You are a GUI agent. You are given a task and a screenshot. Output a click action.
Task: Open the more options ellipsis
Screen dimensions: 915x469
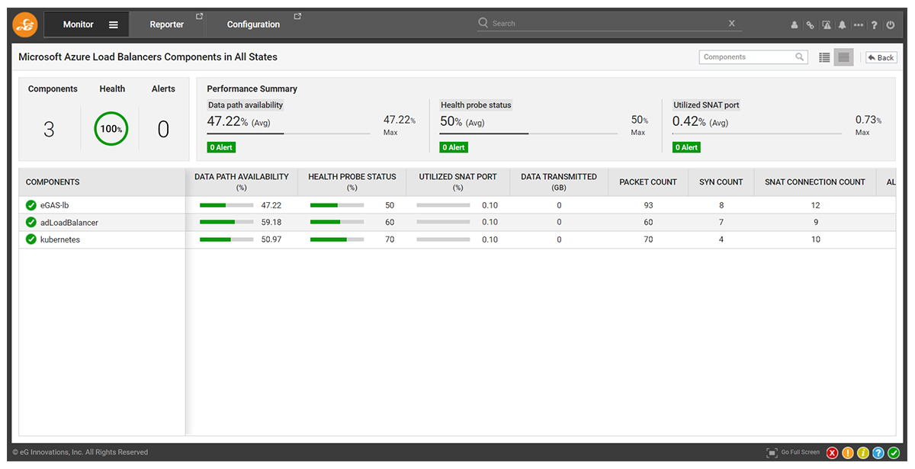pos(859,25)
